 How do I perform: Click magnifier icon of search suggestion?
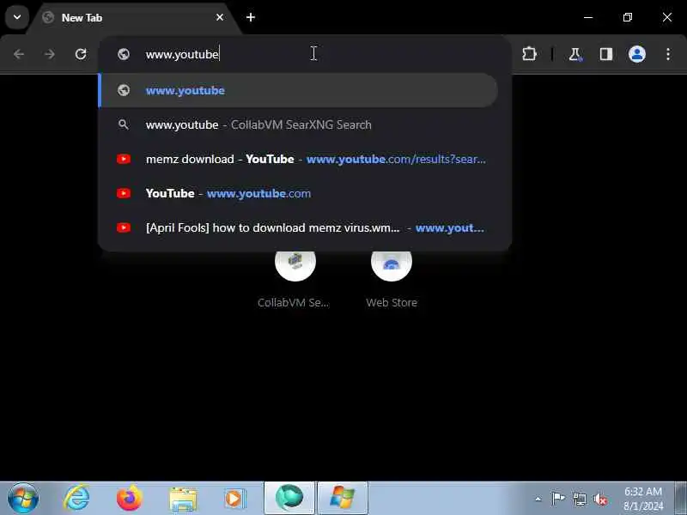[x=124, y=124]
